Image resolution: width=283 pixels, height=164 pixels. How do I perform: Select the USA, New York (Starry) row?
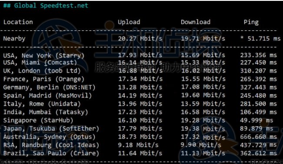pos(140,55)
